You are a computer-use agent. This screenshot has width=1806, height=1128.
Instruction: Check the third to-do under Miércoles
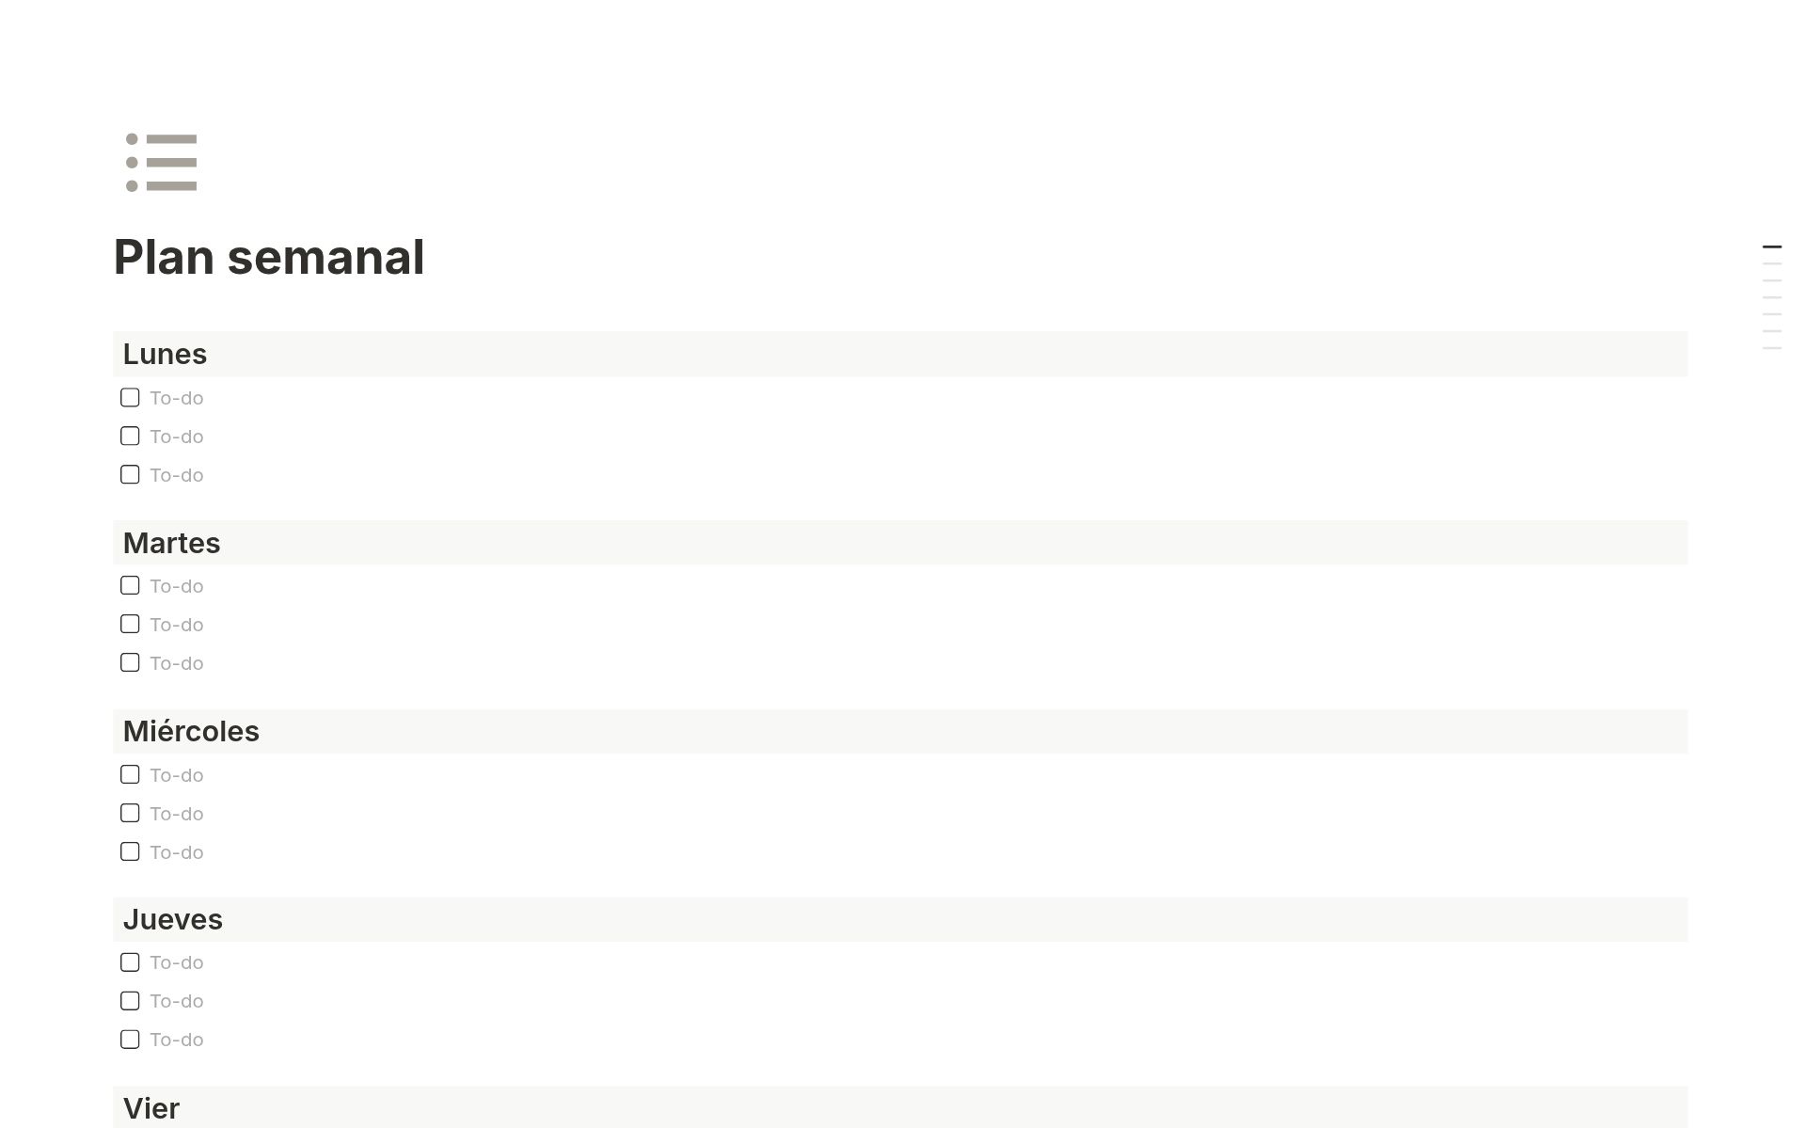(130, 851)
